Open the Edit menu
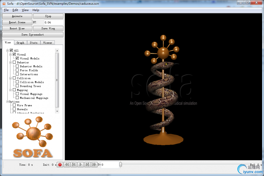The image size is (264, 176). [x=15, y=10]
